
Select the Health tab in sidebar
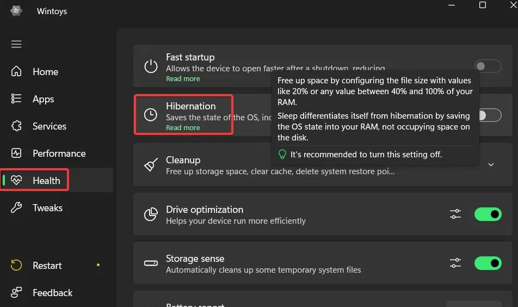point(46,180)
